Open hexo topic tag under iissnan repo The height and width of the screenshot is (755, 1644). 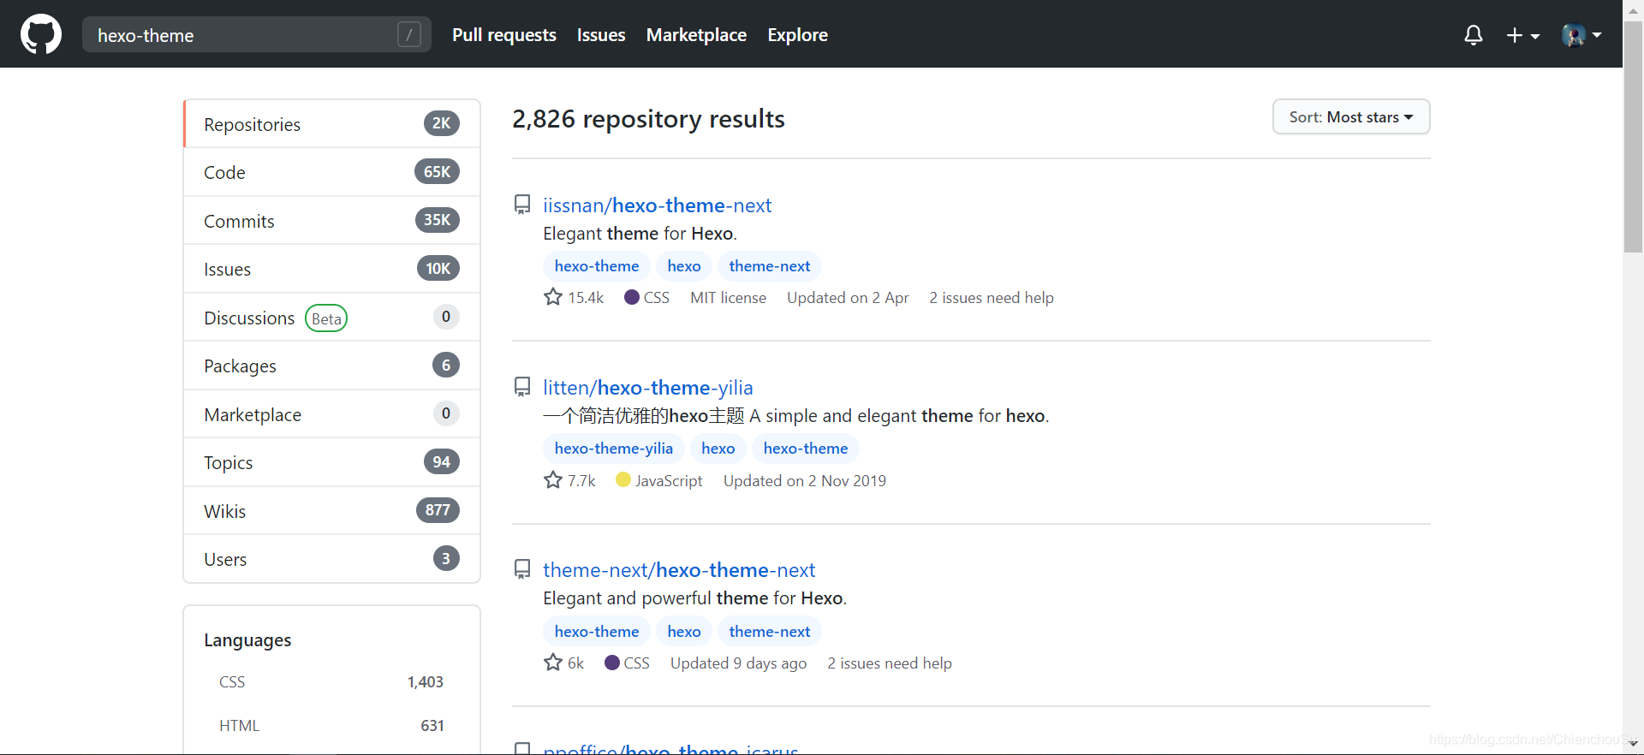tap(684, 266)
